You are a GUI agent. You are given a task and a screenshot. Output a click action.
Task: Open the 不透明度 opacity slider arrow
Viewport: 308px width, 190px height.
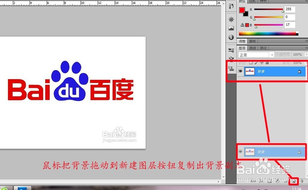tap(306, 55)
